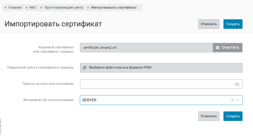Clear the SERVER selection with small x
253x139 pixels.
pyautogui.click(x=232, y=100)
